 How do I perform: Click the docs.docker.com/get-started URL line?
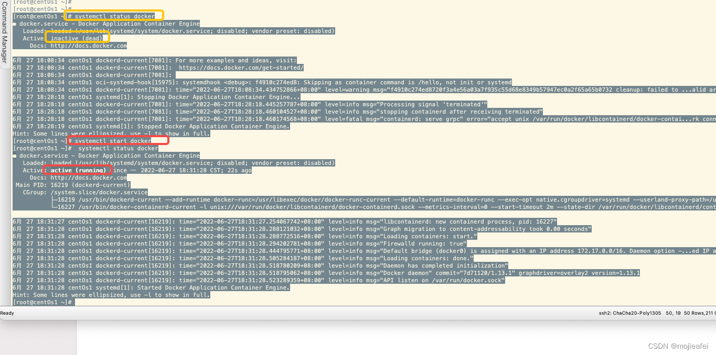pos(158,68)
